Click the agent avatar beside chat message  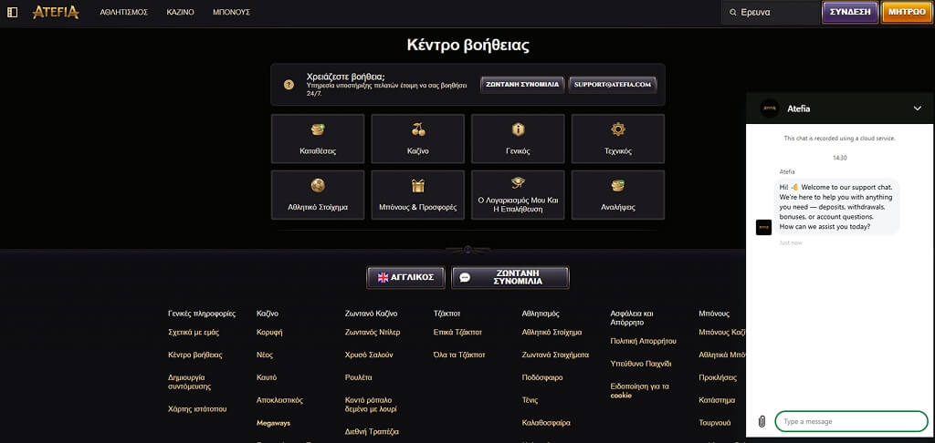(x=764, y=228)
